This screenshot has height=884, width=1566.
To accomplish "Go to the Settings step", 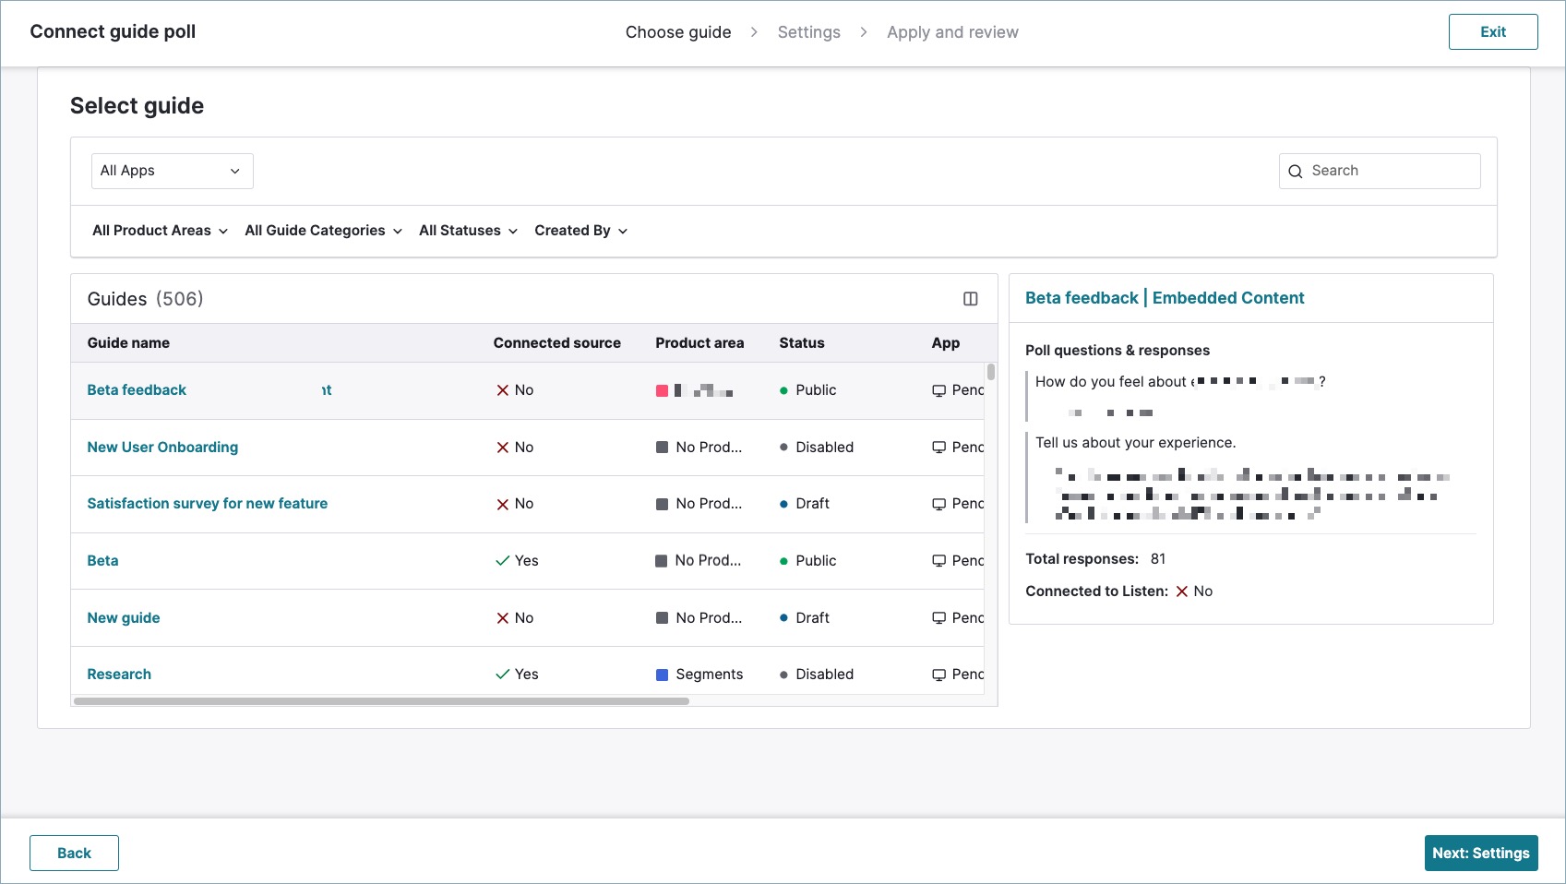I will coord(809,32).
